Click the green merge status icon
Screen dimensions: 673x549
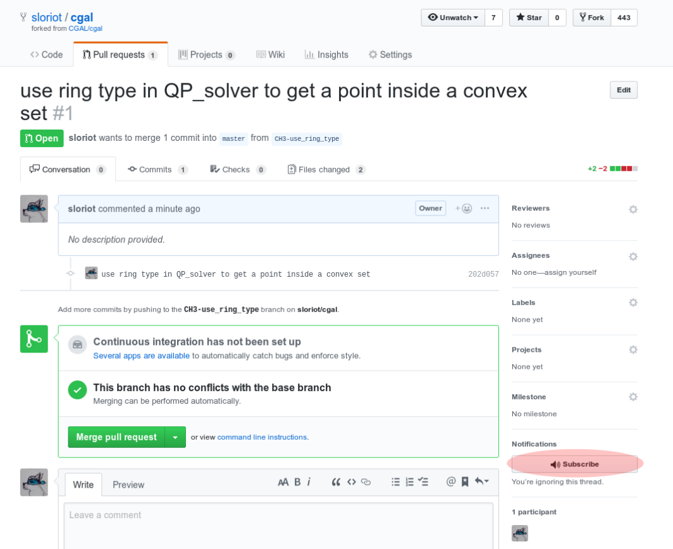pyautogui.click(x=34, y=339)
